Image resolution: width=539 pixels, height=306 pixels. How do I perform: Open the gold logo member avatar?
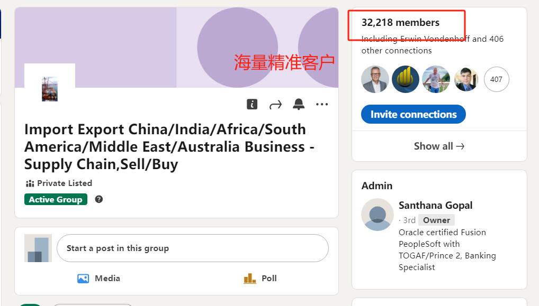tap(406, 80)
